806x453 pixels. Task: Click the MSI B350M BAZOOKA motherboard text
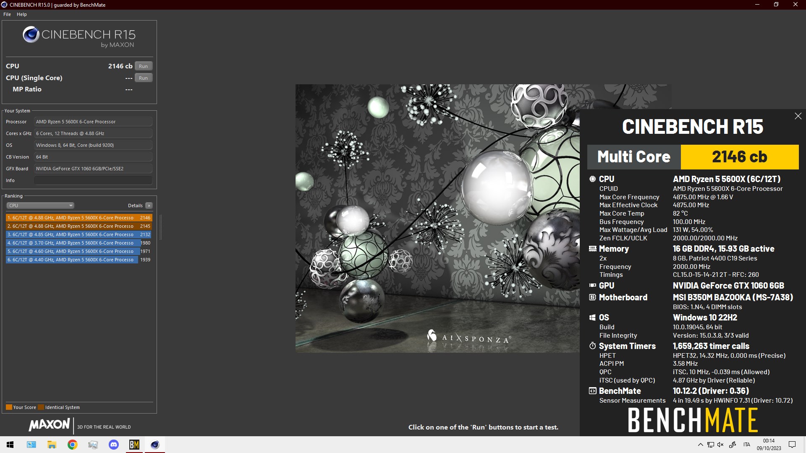[733, 297]
